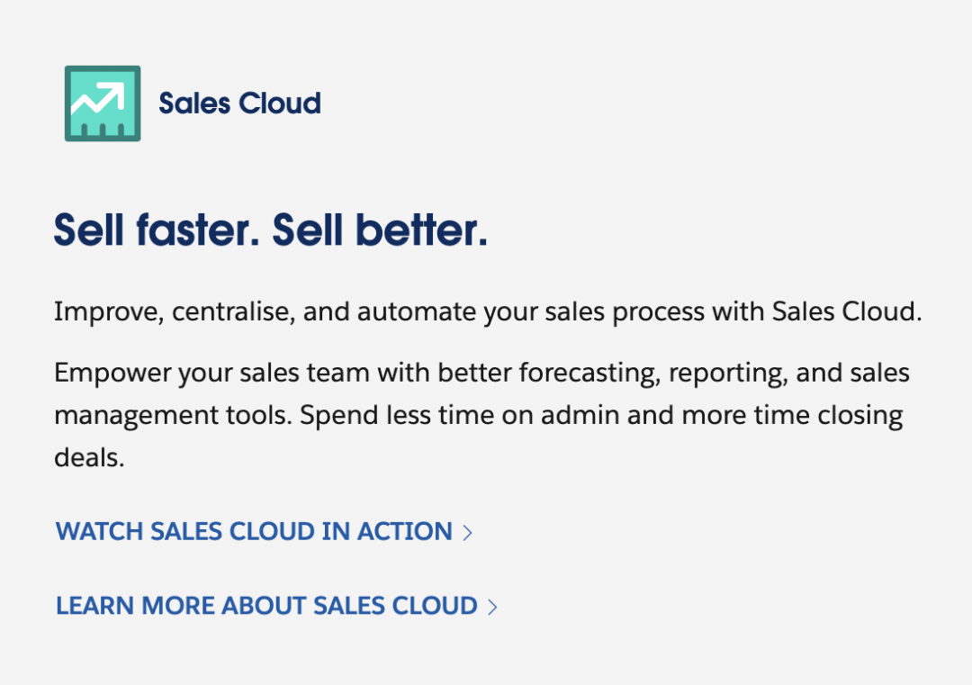This screenshot has width=972, height=685.
Task: Click the white upward trend arrow in icon
Action: coord(98,99)
